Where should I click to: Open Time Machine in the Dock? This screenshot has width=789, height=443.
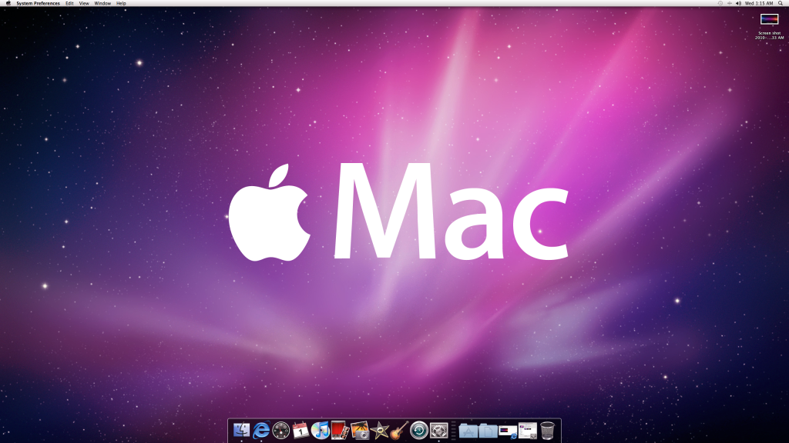tap(418, 430)
